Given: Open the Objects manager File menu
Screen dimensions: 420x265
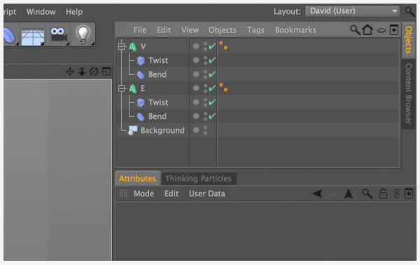Looking at the screenshot, I should [x=140, y=30].
